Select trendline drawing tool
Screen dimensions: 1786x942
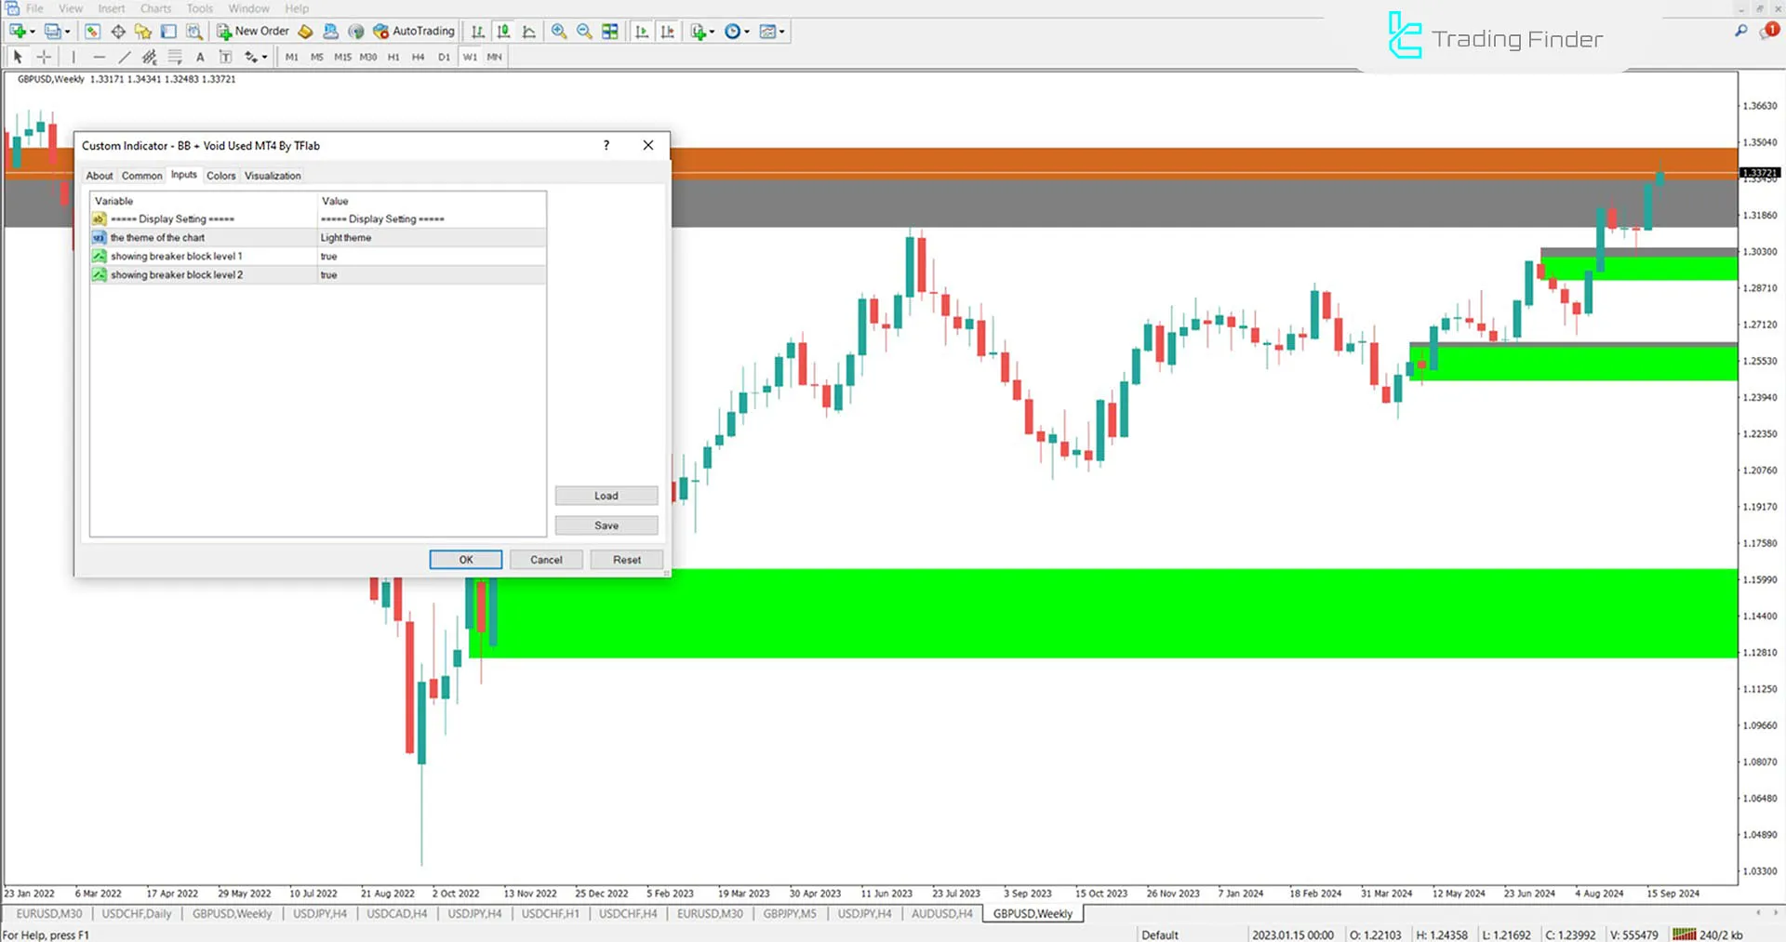(124, 57)
